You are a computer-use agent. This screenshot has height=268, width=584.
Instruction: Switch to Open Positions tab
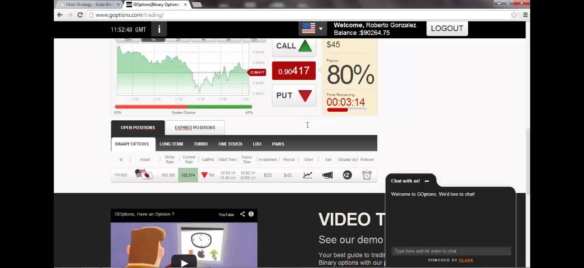tap(138, 128)
